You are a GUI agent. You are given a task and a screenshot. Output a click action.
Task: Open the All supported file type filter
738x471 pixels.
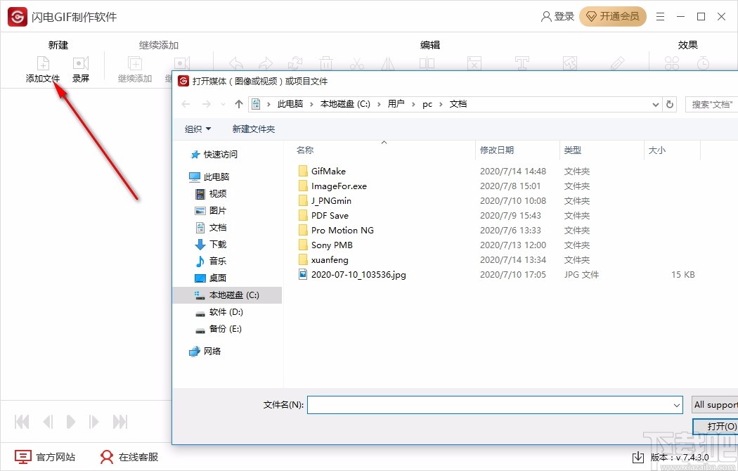(x=715, y=405)
